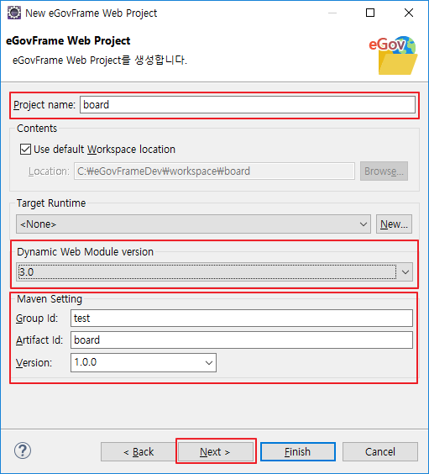429x474 pixels.
Task: Click the Project name input field
Action: [x=248, y=105]
